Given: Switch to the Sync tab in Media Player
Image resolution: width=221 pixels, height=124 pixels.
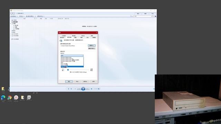Looking at the screenshot, I should coord(153,14).
